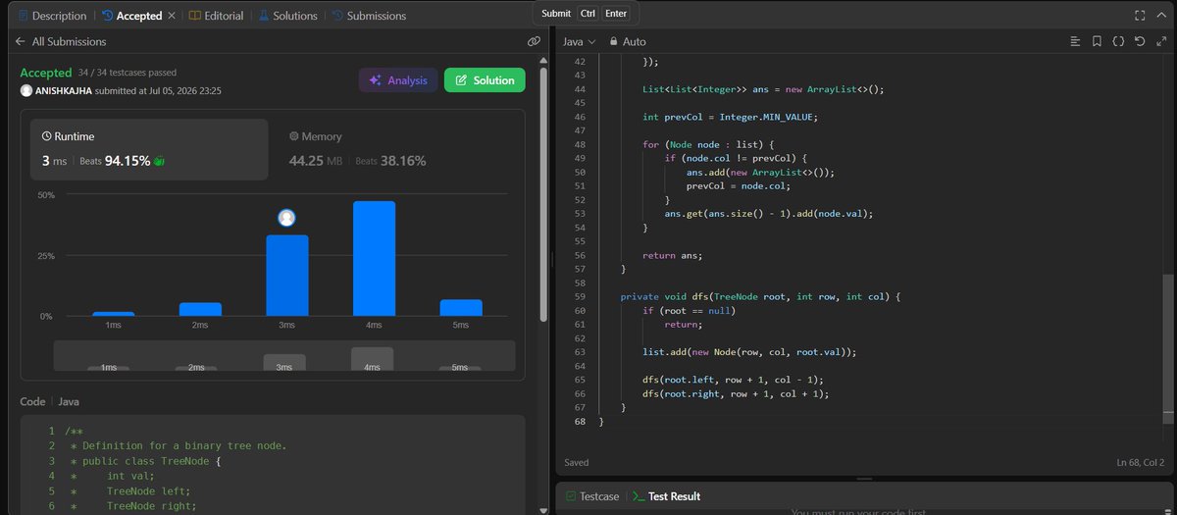Format the code with the align-lines icon
This screenshot has width=1177, height=515.
(1075, 42)
